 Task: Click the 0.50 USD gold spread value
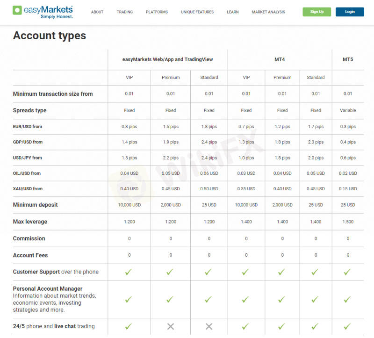tap(209, 189)
